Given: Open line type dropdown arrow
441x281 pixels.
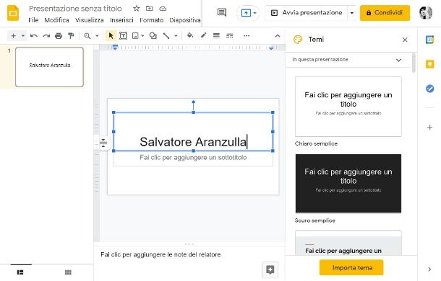Looking at the screenshot, I should click(x=176, y=35).
